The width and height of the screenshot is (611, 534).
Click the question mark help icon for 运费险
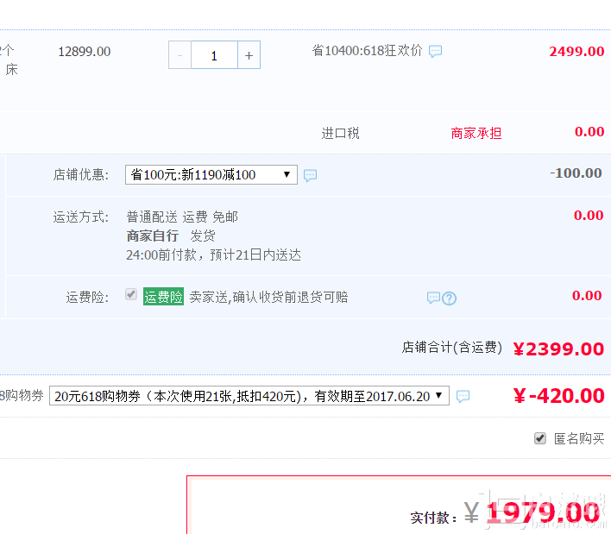(450, 298)
